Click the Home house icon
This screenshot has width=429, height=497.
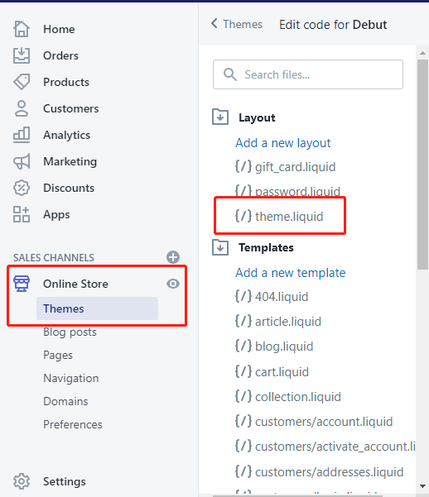[22, 29]
